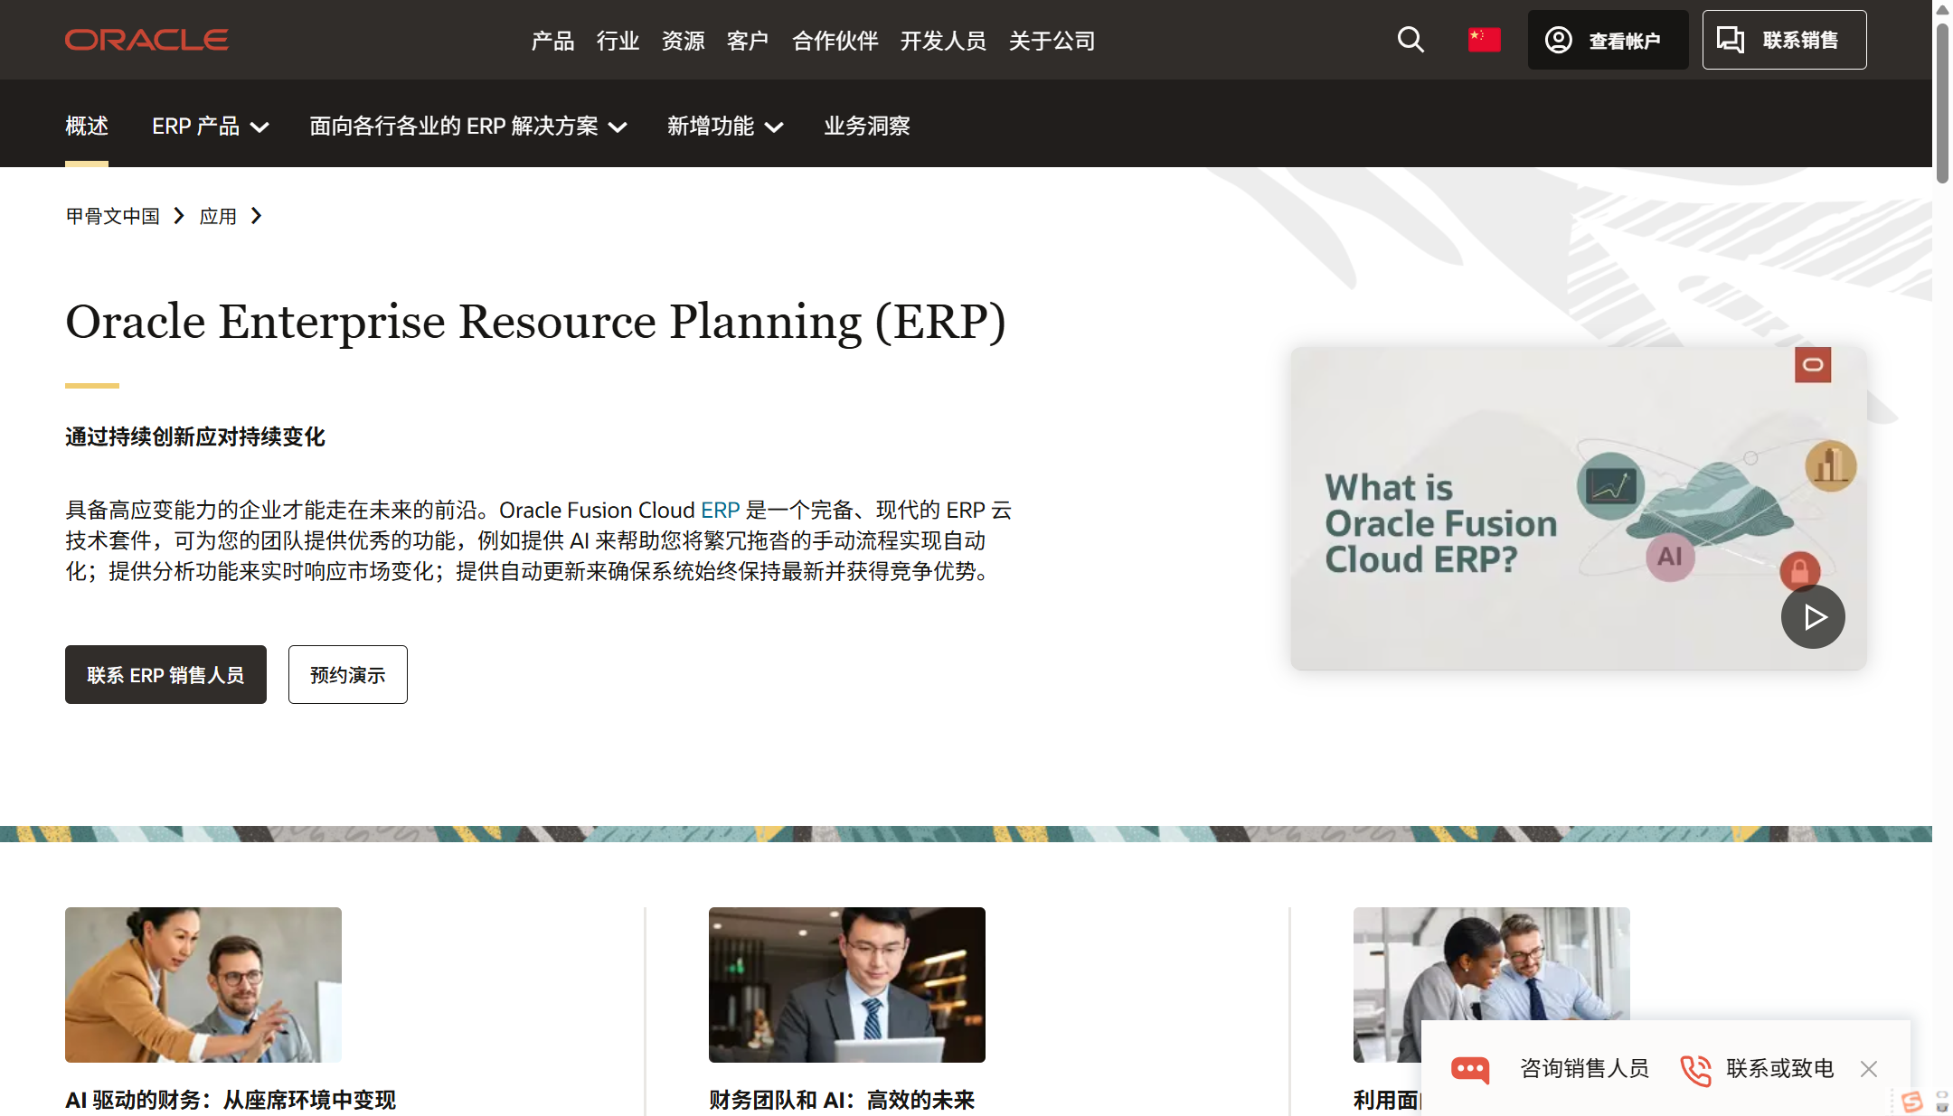Open the ERP hyperlink in the paragraph
This screenshot has height=1116, width=1953.
720,510
